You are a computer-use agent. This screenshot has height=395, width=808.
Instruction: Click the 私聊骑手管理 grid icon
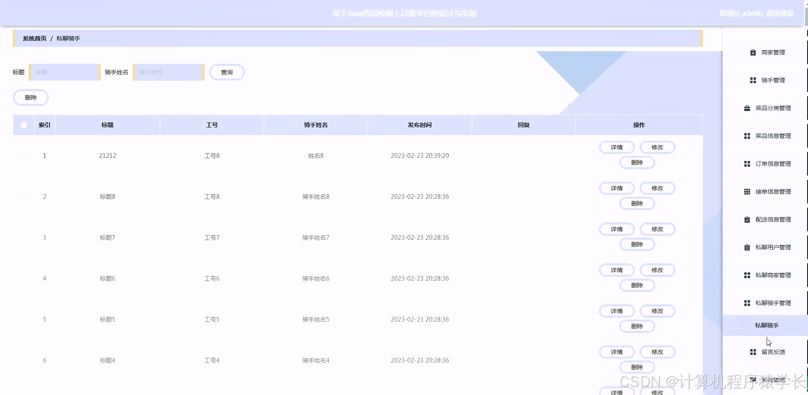click(x=747, y=303)
